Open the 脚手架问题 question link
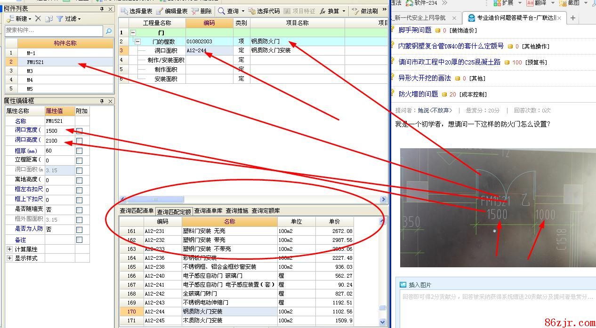The image size is (596, 328). click(x=415, y=30)
